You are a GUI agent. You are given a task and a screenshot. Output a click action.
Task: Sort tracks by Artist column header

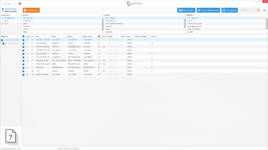58,36
